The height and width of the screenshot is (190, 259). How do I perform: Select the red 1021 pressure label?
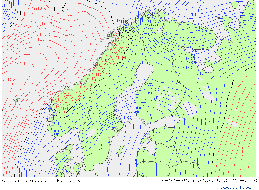point(43,39)
